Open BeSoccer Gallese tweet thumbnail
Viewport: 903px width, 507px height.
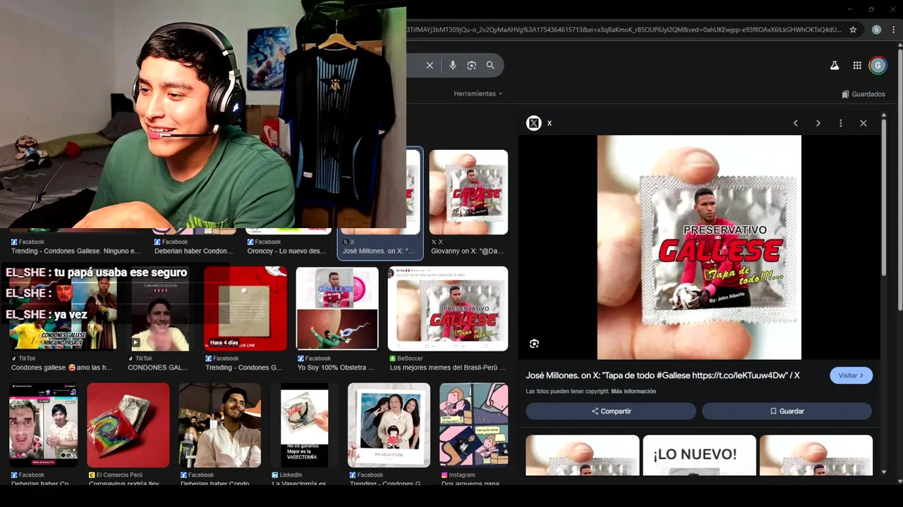coord(447,308)
